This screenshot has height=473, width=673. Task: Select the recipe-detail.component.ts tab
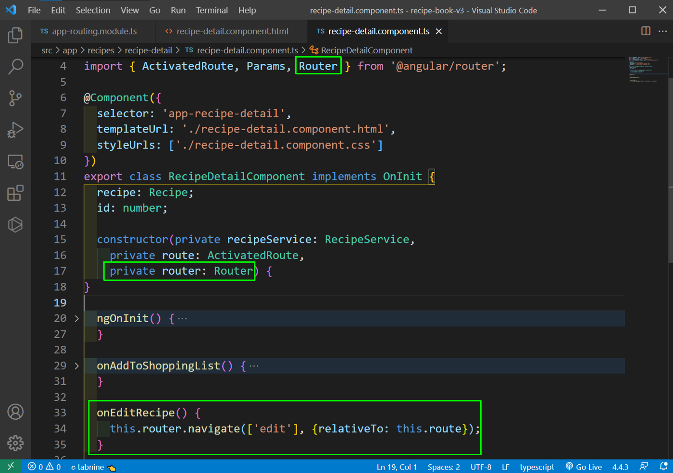[379, 31]
